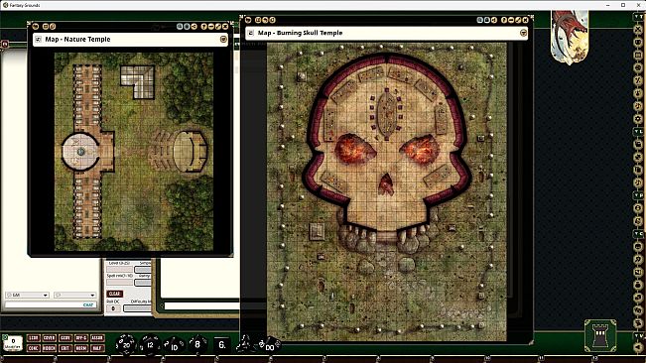This screenshot has width=646, height=363.
Task: Click the crossed-swords sidebar icon at top
Action: pos(638,29)
